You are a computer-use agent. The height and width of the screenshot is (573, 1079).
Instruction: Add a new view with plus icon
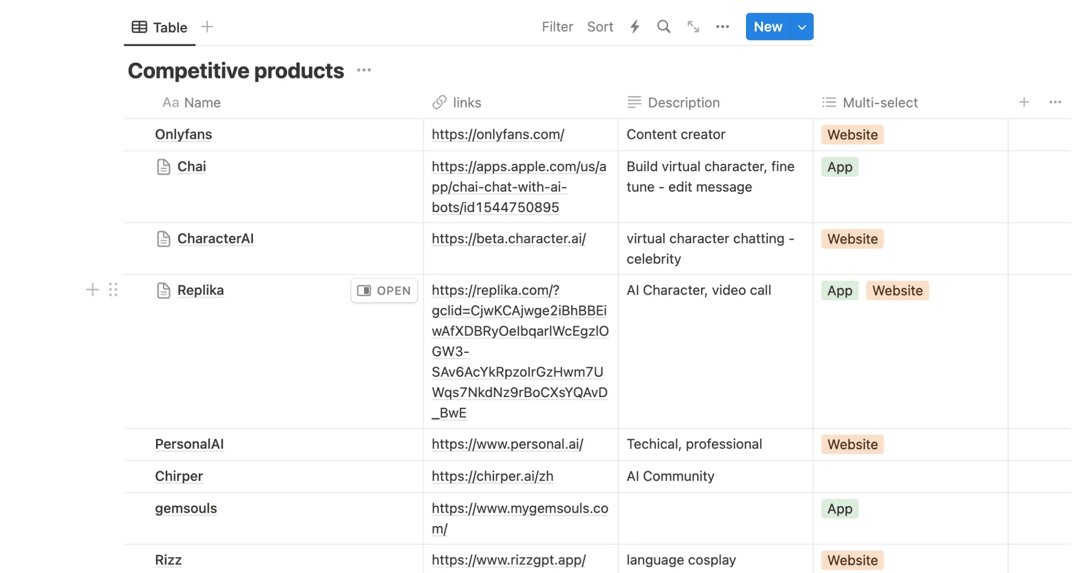[x=207, y=27]
